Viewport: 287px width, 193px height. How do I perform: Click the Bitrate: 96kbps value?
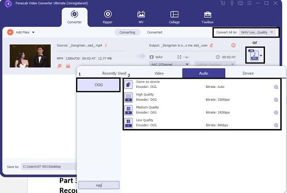pos(217,125)
